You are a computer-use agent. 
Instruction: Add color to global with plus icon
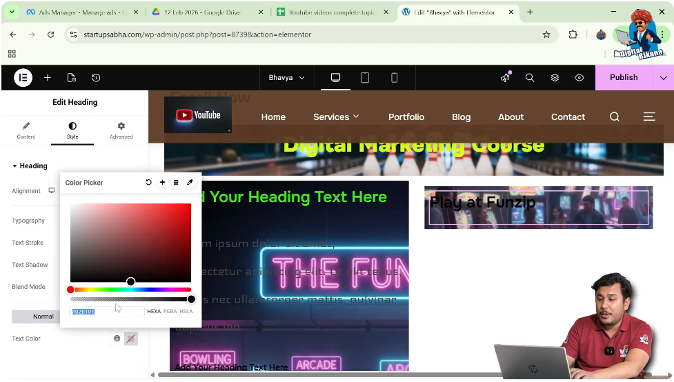[x=163, y=182]
